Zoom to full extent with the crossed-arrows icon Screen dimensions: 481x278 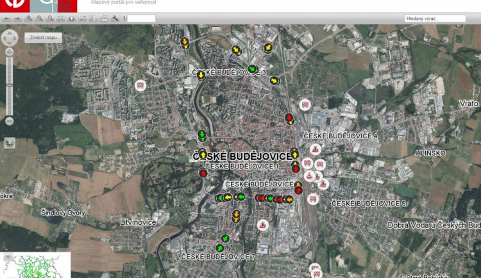[x=61, y=19]
